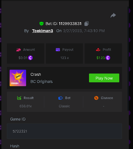
Task: Click the orange Chance percent icon
Action: 96,98
